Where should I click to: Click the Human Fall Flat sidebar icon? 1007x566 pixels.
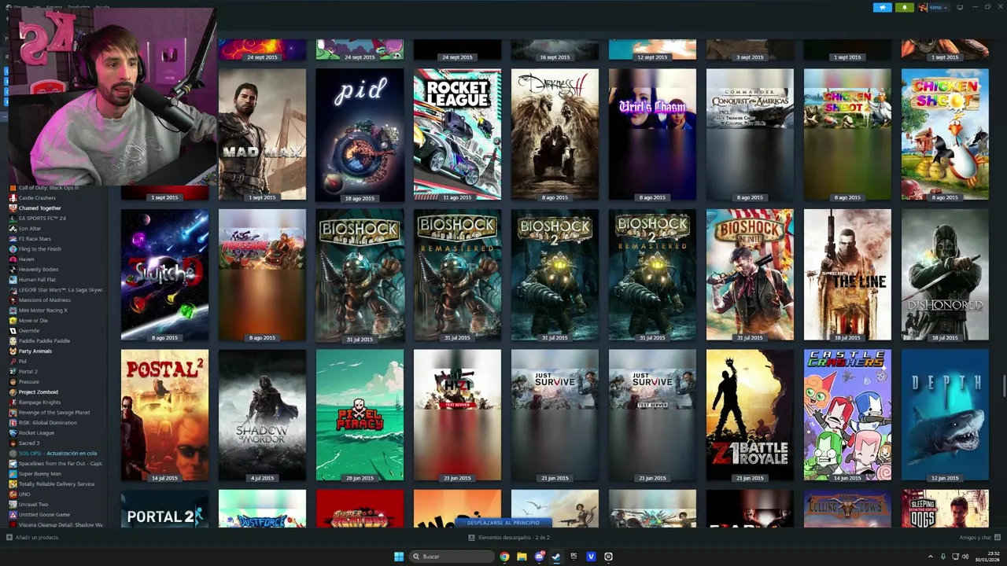13,280
